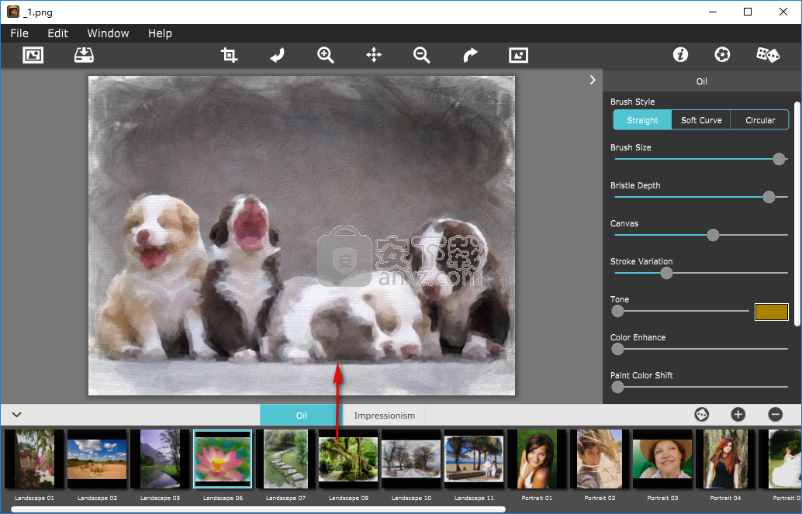
Task: Click the puppies painting canvas
Action: click(x=302, y=236)
